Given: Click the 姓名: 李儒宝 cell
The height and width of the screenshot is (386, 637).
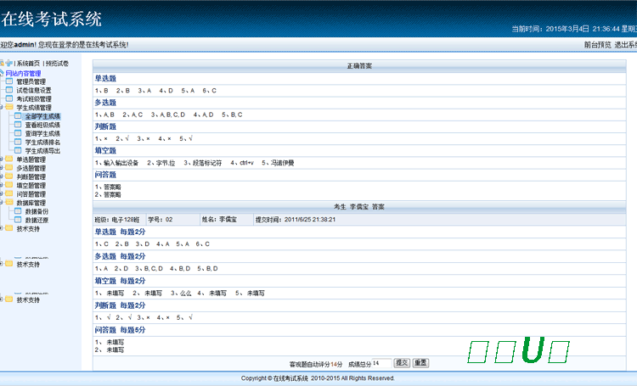Looking at the screenshot, I should point(227,220).
